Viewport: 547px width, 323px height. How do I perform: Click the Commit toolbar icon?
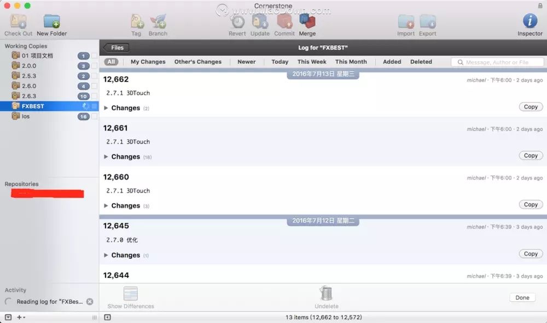[x=284, y=22]
